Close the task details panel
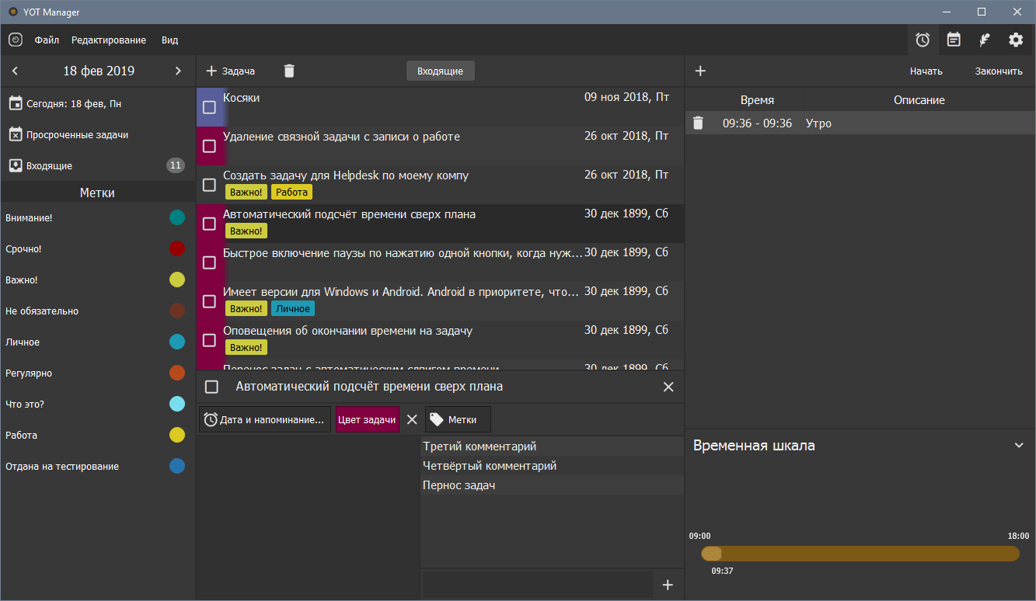Screen dimensions: 1036x601 (668, 387)
